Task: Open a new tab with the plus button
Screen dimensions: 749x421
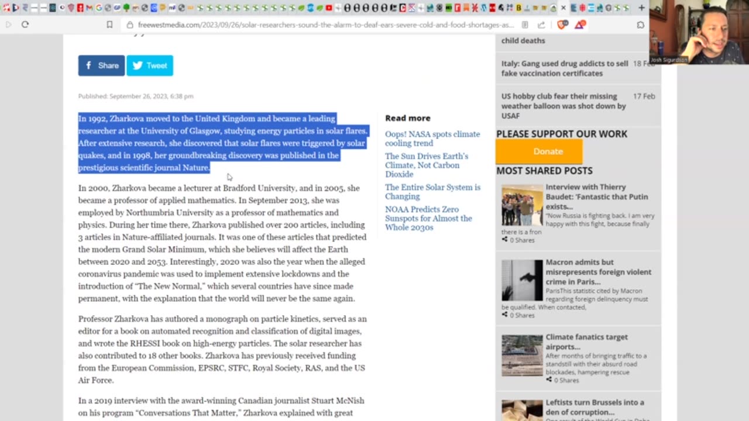Action: [x=641, y=8]
